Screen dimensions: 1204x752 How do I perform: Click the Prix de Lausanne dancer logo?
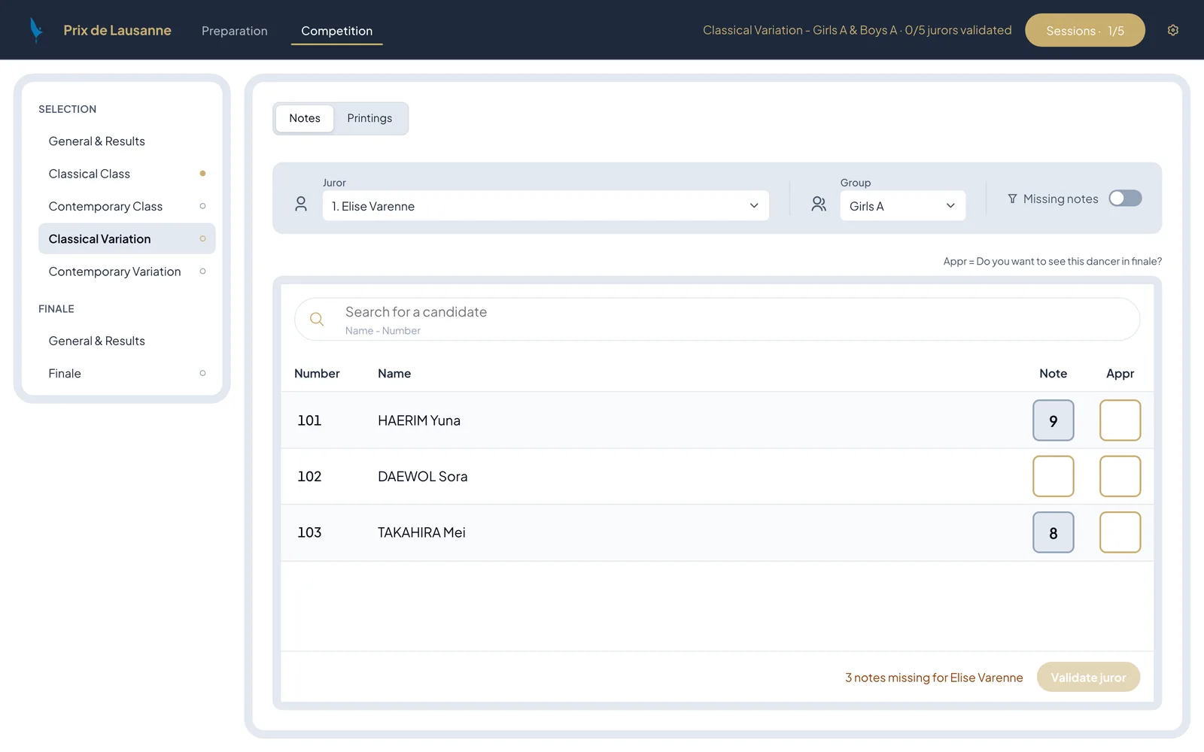pos(35,30)
